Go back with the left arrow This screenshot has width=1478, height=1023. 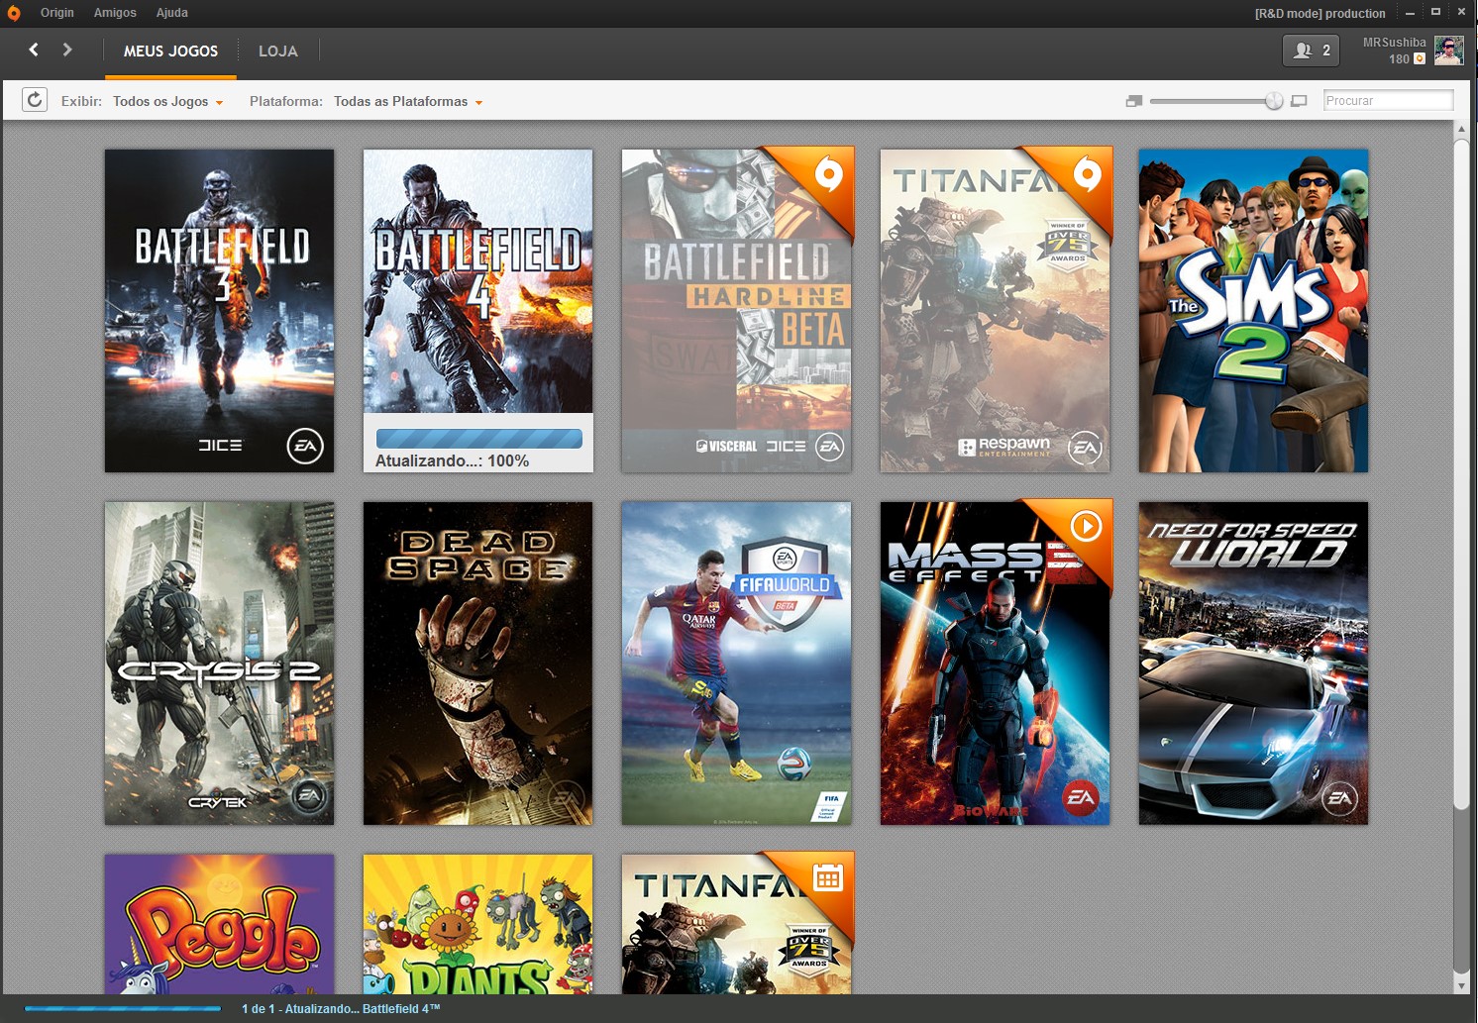(34, 50)
